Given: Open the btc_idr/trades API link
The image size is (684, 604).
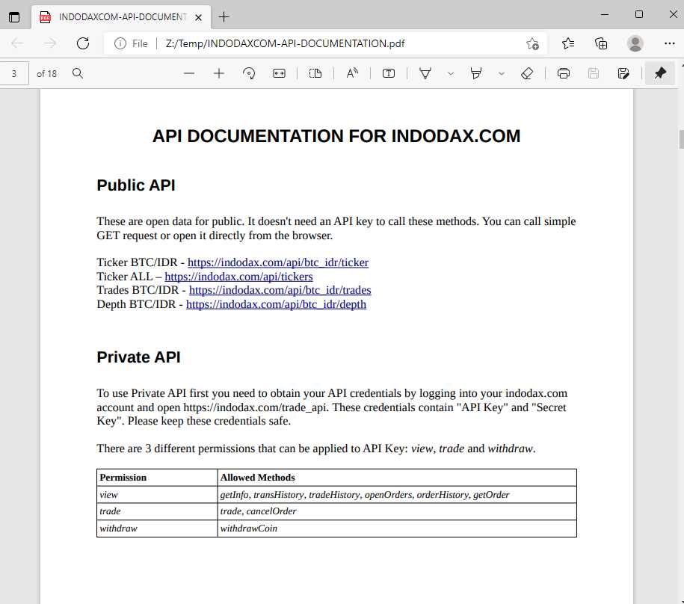Looking at the screenshot, I should pos(280,290).
